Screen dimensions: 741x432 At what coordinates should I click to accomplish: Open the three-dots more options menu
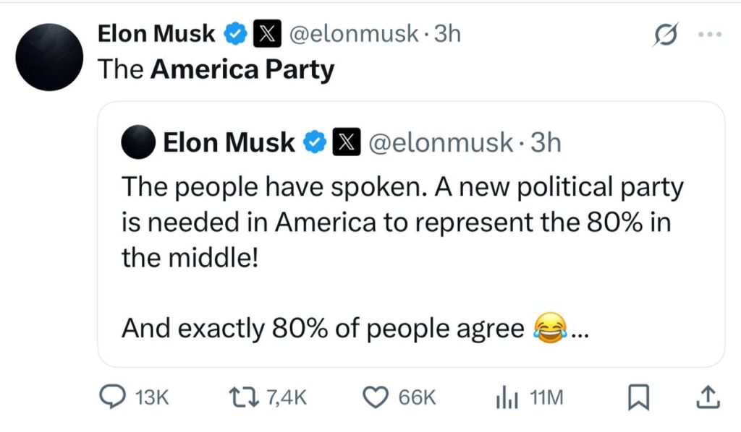pyautogui.click(x=710, y=34)
